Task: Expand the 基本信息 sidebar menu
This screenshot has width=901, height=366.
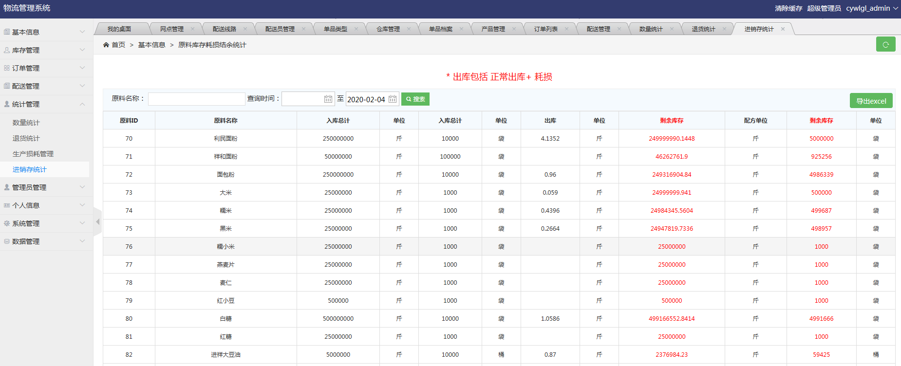Action: 44,32
